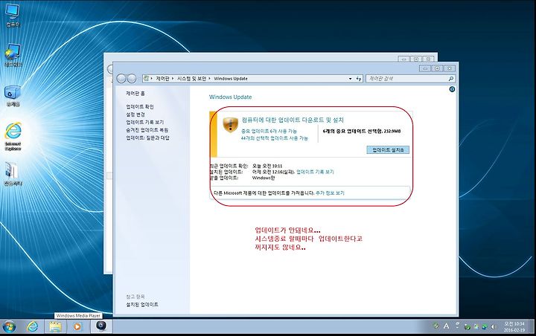This screenshot has height=336, width=536.
Task: Expand the arrow before 제어판 breadcrumb
Action: 152,79
